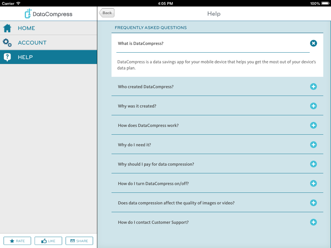Expand 'Why was it created?' plus icon

[x=313, y=106]
